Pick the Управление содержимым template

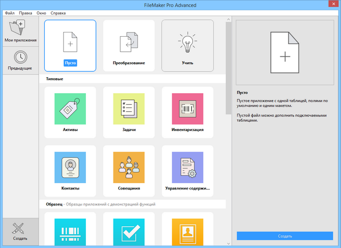(x=188, y=171)
